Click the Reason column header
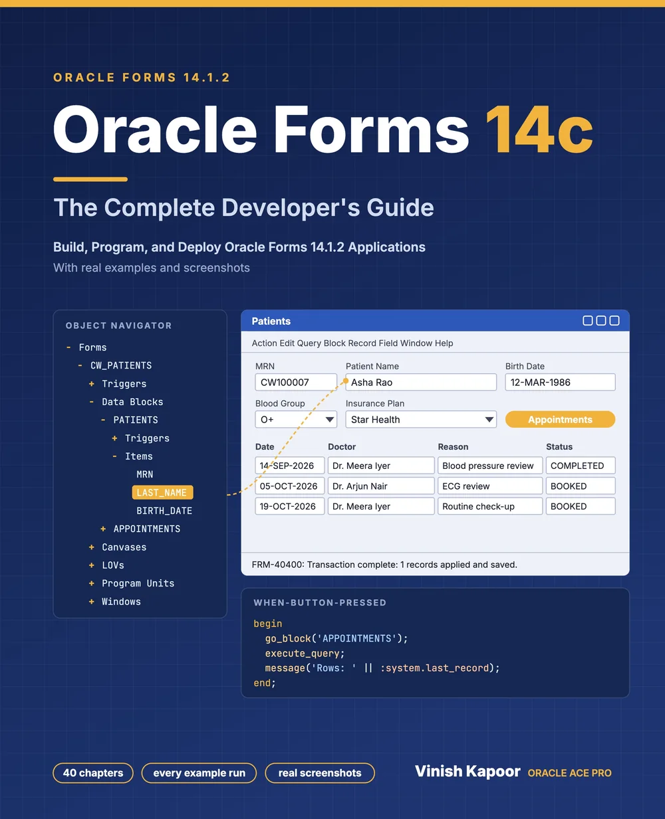 pos(453,447)
